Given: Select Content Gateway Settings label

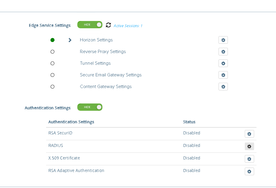Looking at the screenshot, I should click(106, 87).
